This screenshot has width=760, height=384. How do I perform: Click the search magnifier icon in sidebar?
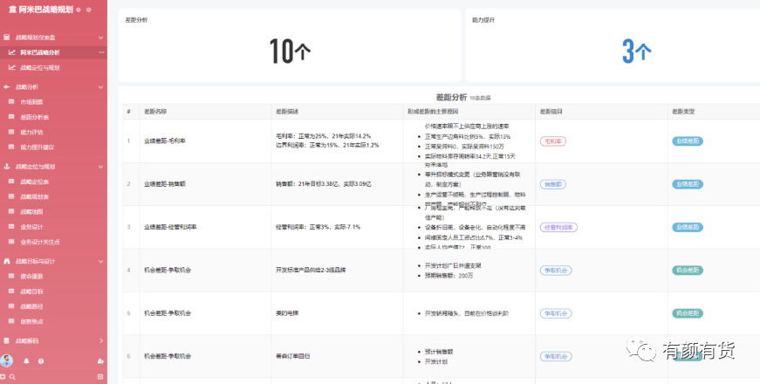(x=12, y=376)
